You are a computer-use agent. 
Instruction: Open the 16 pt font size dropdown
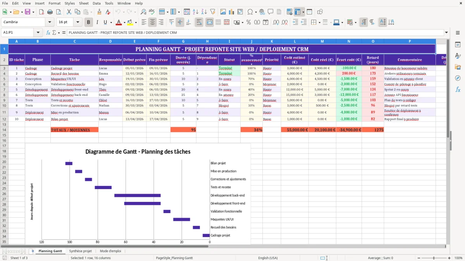78,22
